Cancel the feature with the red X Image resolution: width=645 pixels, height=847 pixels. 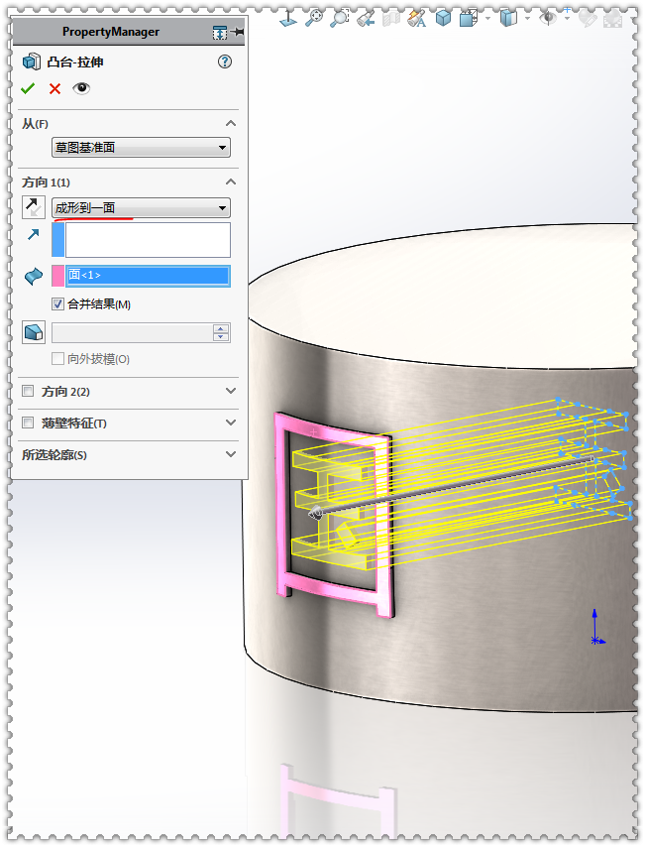point(54,88)
